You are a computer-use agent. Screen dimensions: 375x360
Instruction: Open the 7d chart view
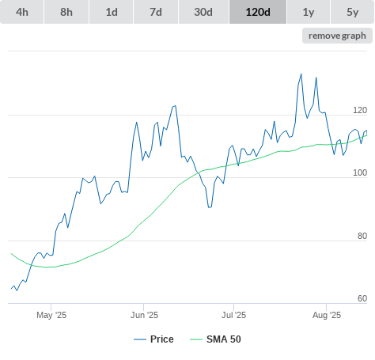point(156,12)
